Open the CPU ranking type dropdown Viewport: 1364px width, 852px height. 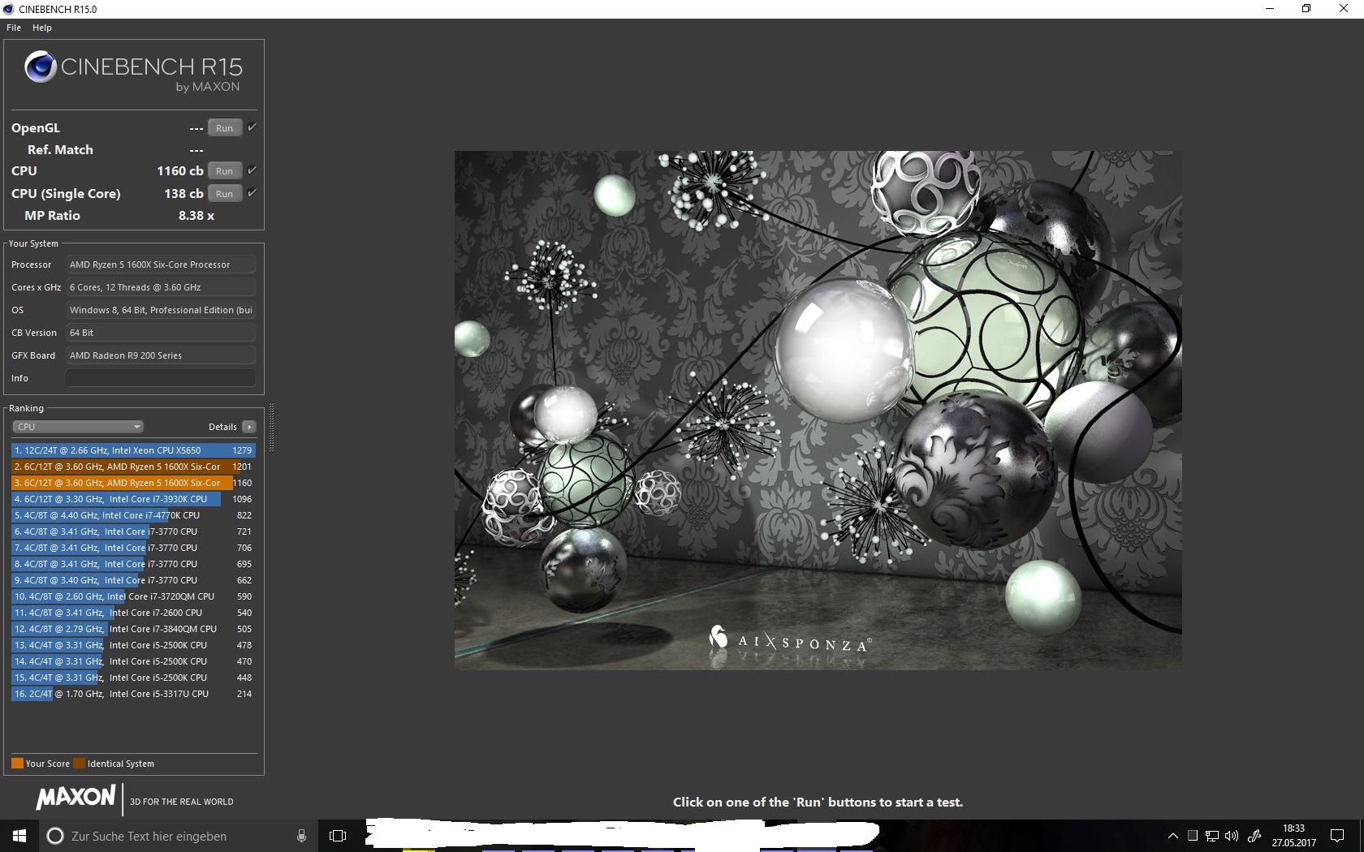78,427
